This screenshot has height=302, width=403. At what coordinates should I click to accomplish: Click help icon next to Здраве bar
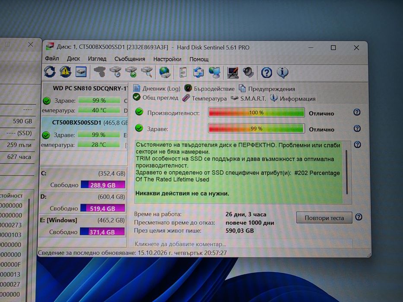357,129
